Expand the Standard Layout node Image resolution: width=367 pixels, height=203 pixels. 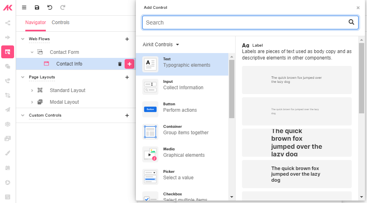32,90
